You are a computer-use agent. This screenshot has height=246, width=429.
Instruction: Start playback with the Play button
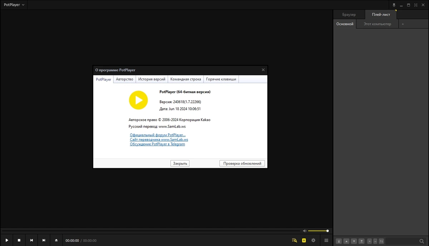click(7, 240)
